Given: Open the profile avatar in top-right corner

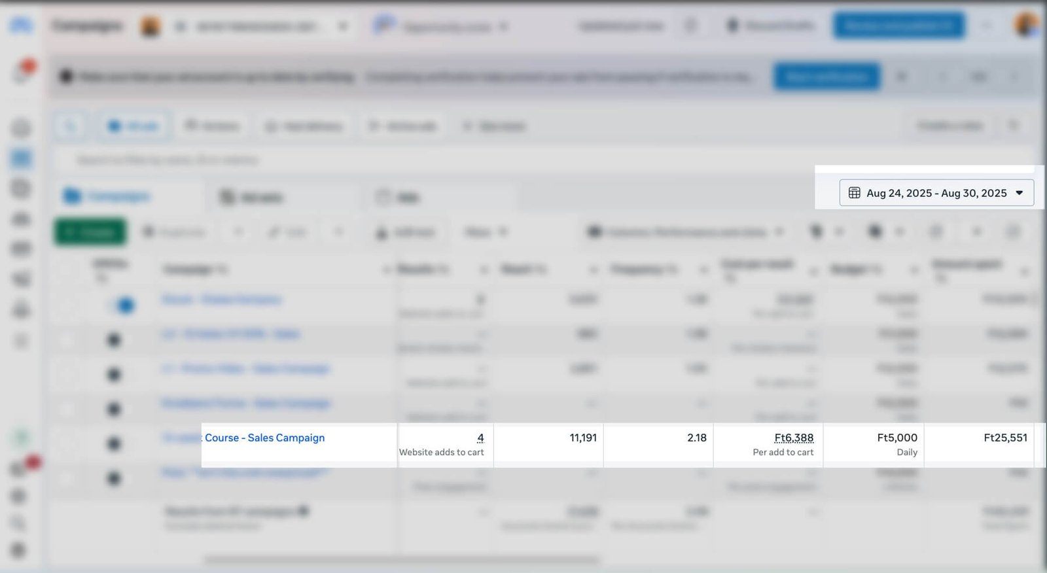Looking at the screenshot, I should (1025, 26).
